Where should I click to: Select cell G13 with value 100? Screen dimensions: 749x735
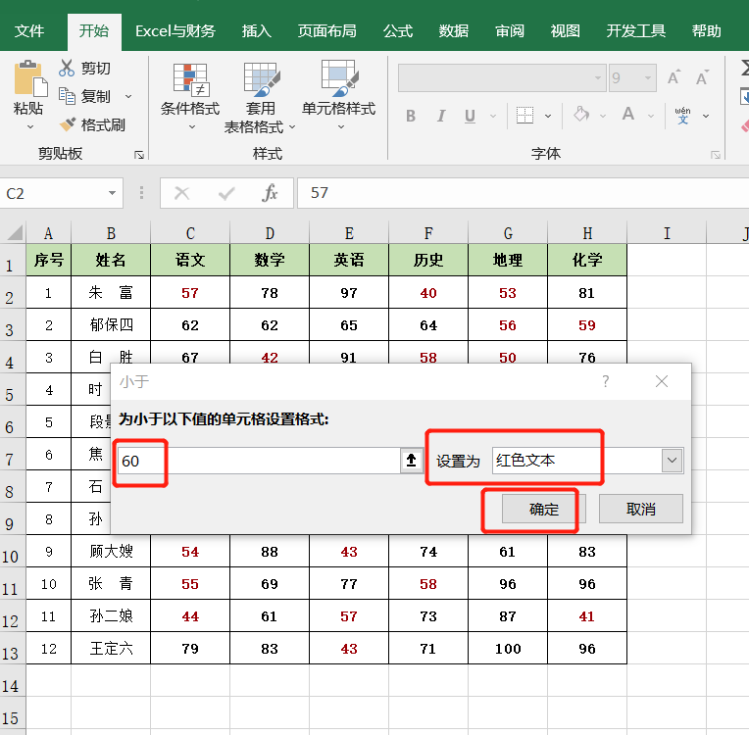click(508, 649)
